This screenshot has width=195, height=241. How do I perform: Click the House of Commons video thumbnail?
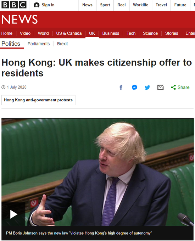click(97, 172)
